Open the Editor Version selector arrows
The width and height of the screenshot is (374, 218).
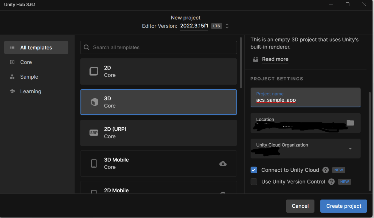coord(227,26)
